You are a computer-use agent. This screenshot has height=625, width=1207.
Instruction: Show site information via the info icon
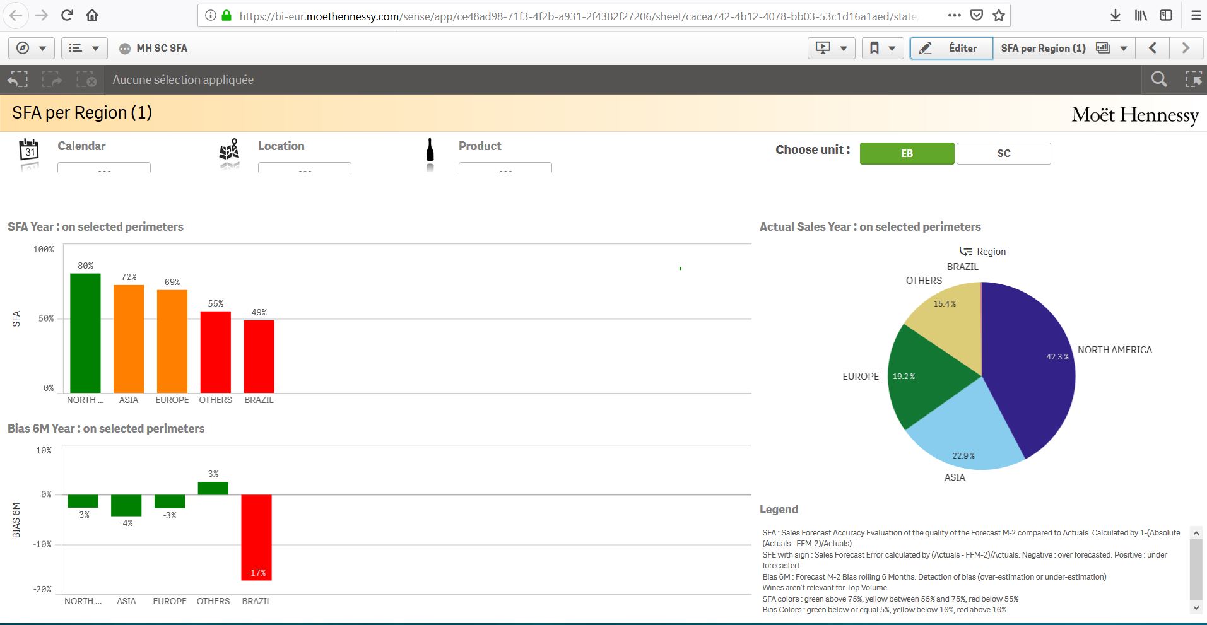211,15
